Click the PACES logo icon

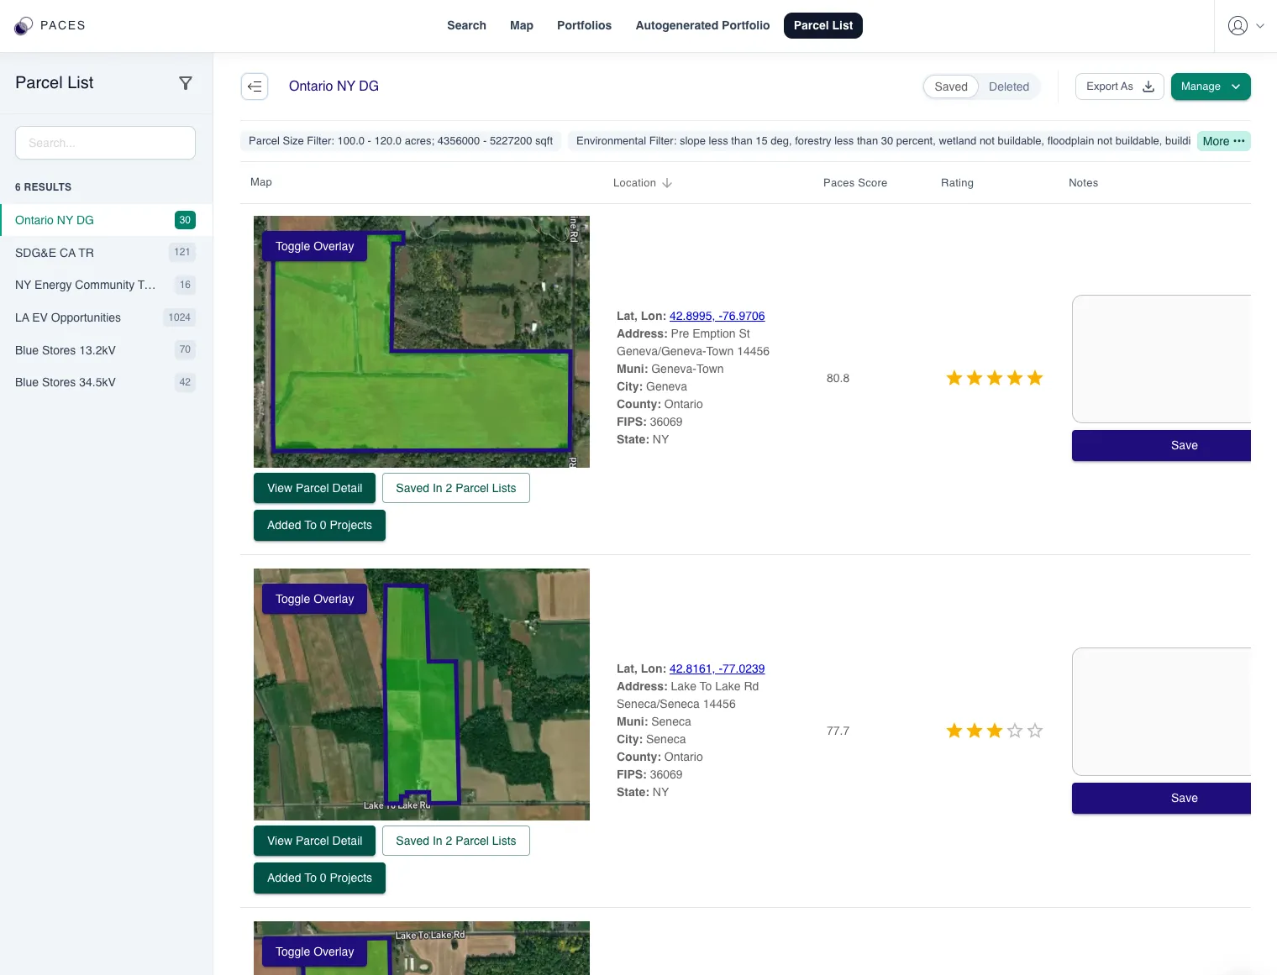pyautogui.click(x=24, y=26)
